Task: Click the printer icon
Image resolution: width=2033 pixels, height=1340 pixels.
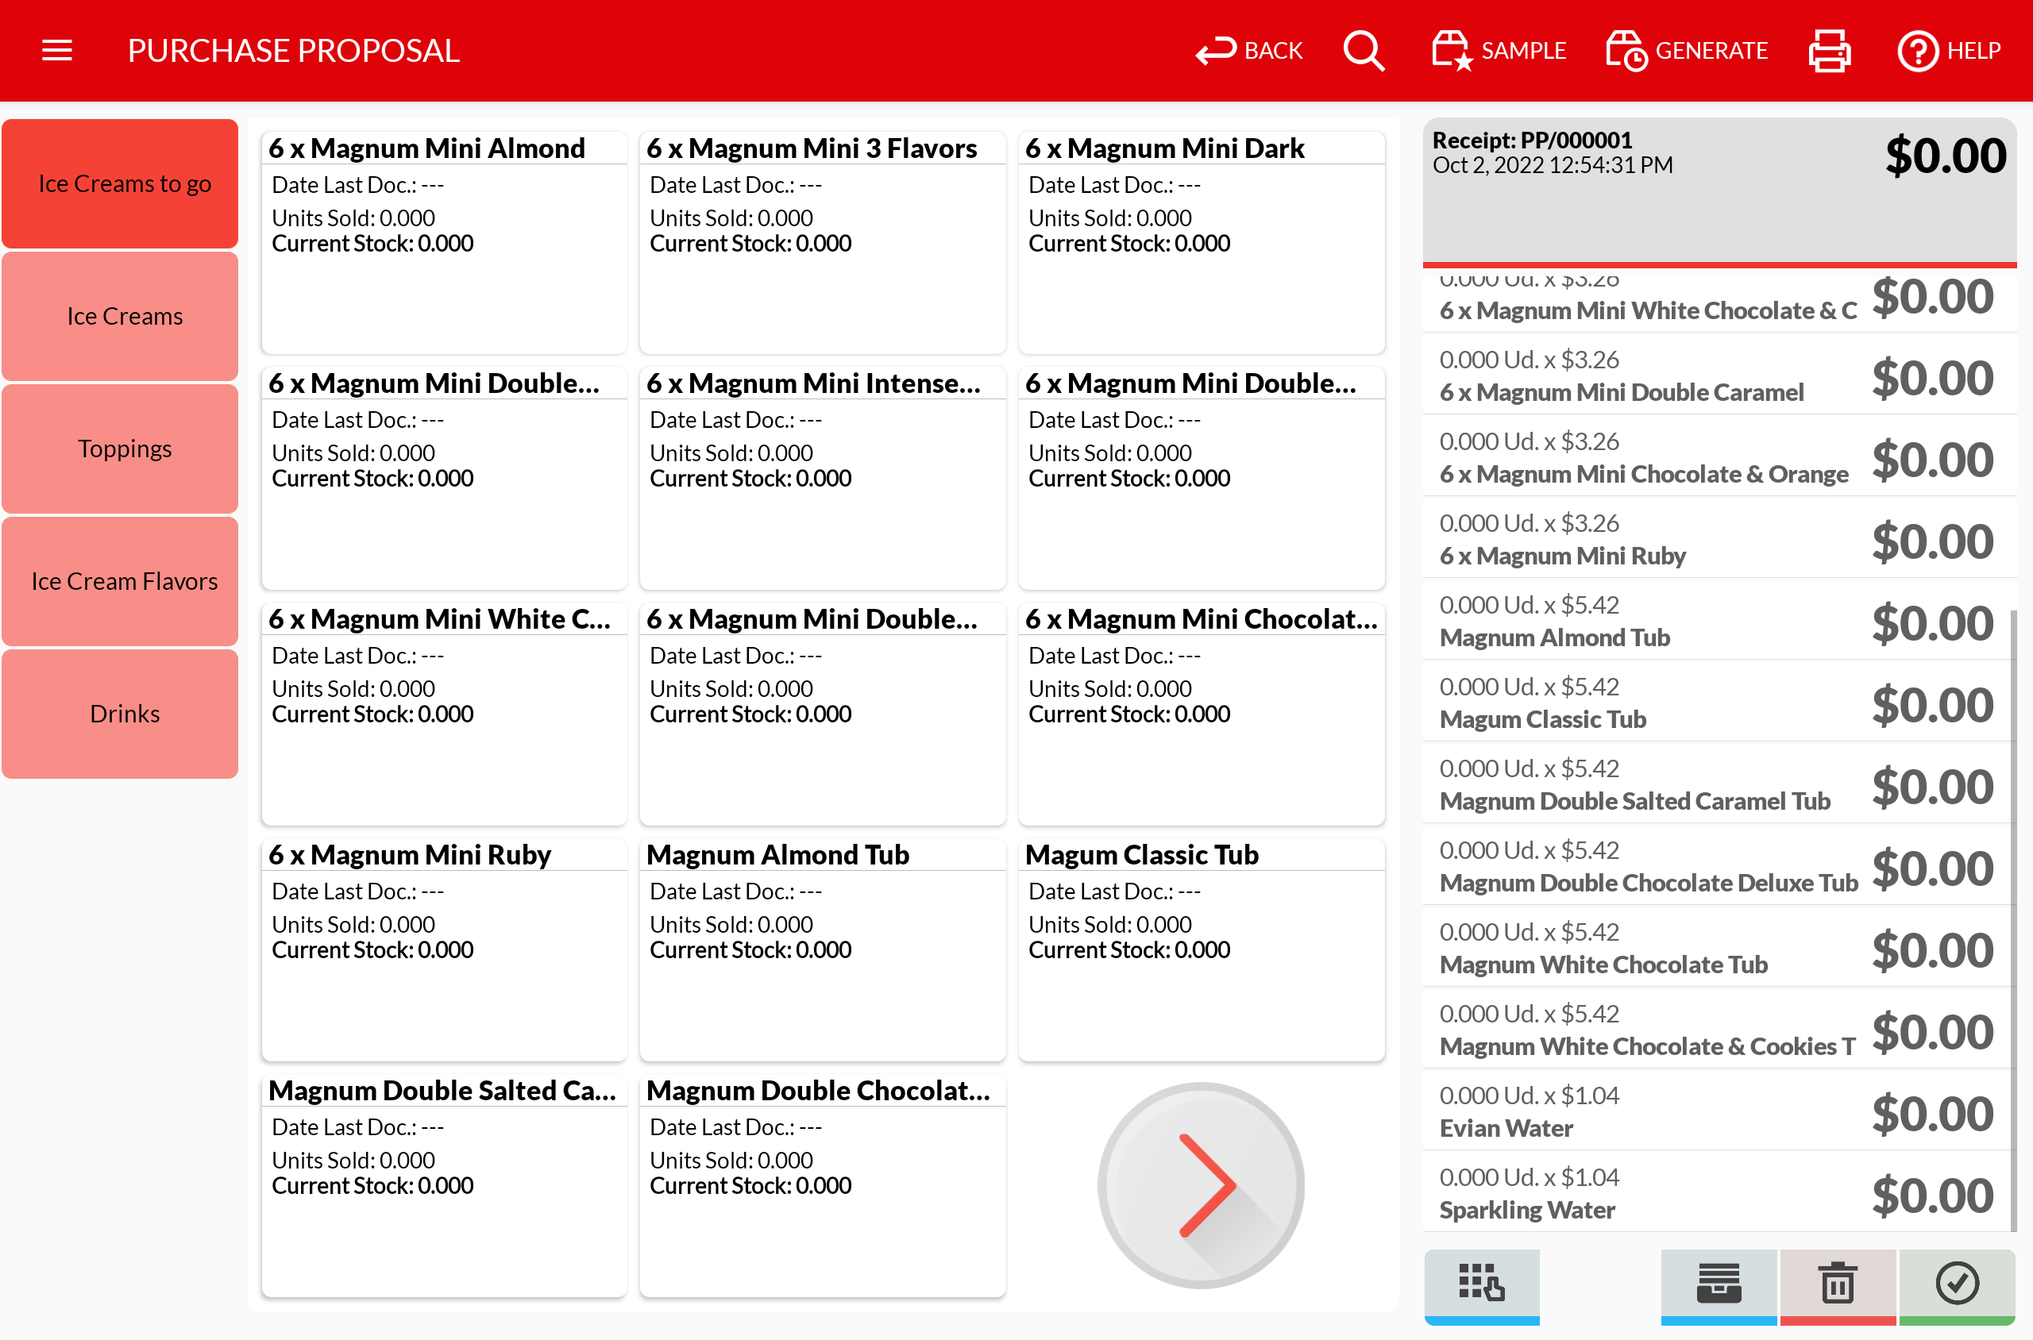Action: [1829, 51]
